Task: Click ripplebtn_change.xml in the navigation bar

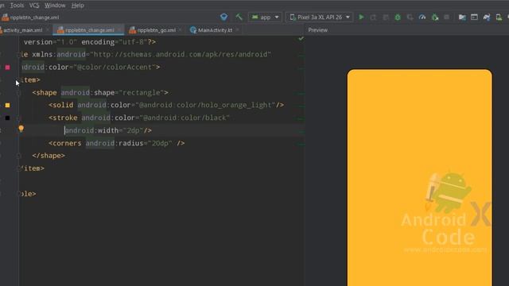Action: pyautogui.click(x=31, y=17)
